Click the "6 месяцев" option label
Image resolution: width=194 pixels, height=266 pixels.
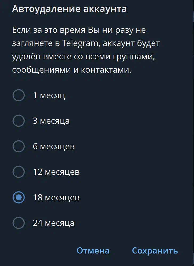tap(54, 146)
